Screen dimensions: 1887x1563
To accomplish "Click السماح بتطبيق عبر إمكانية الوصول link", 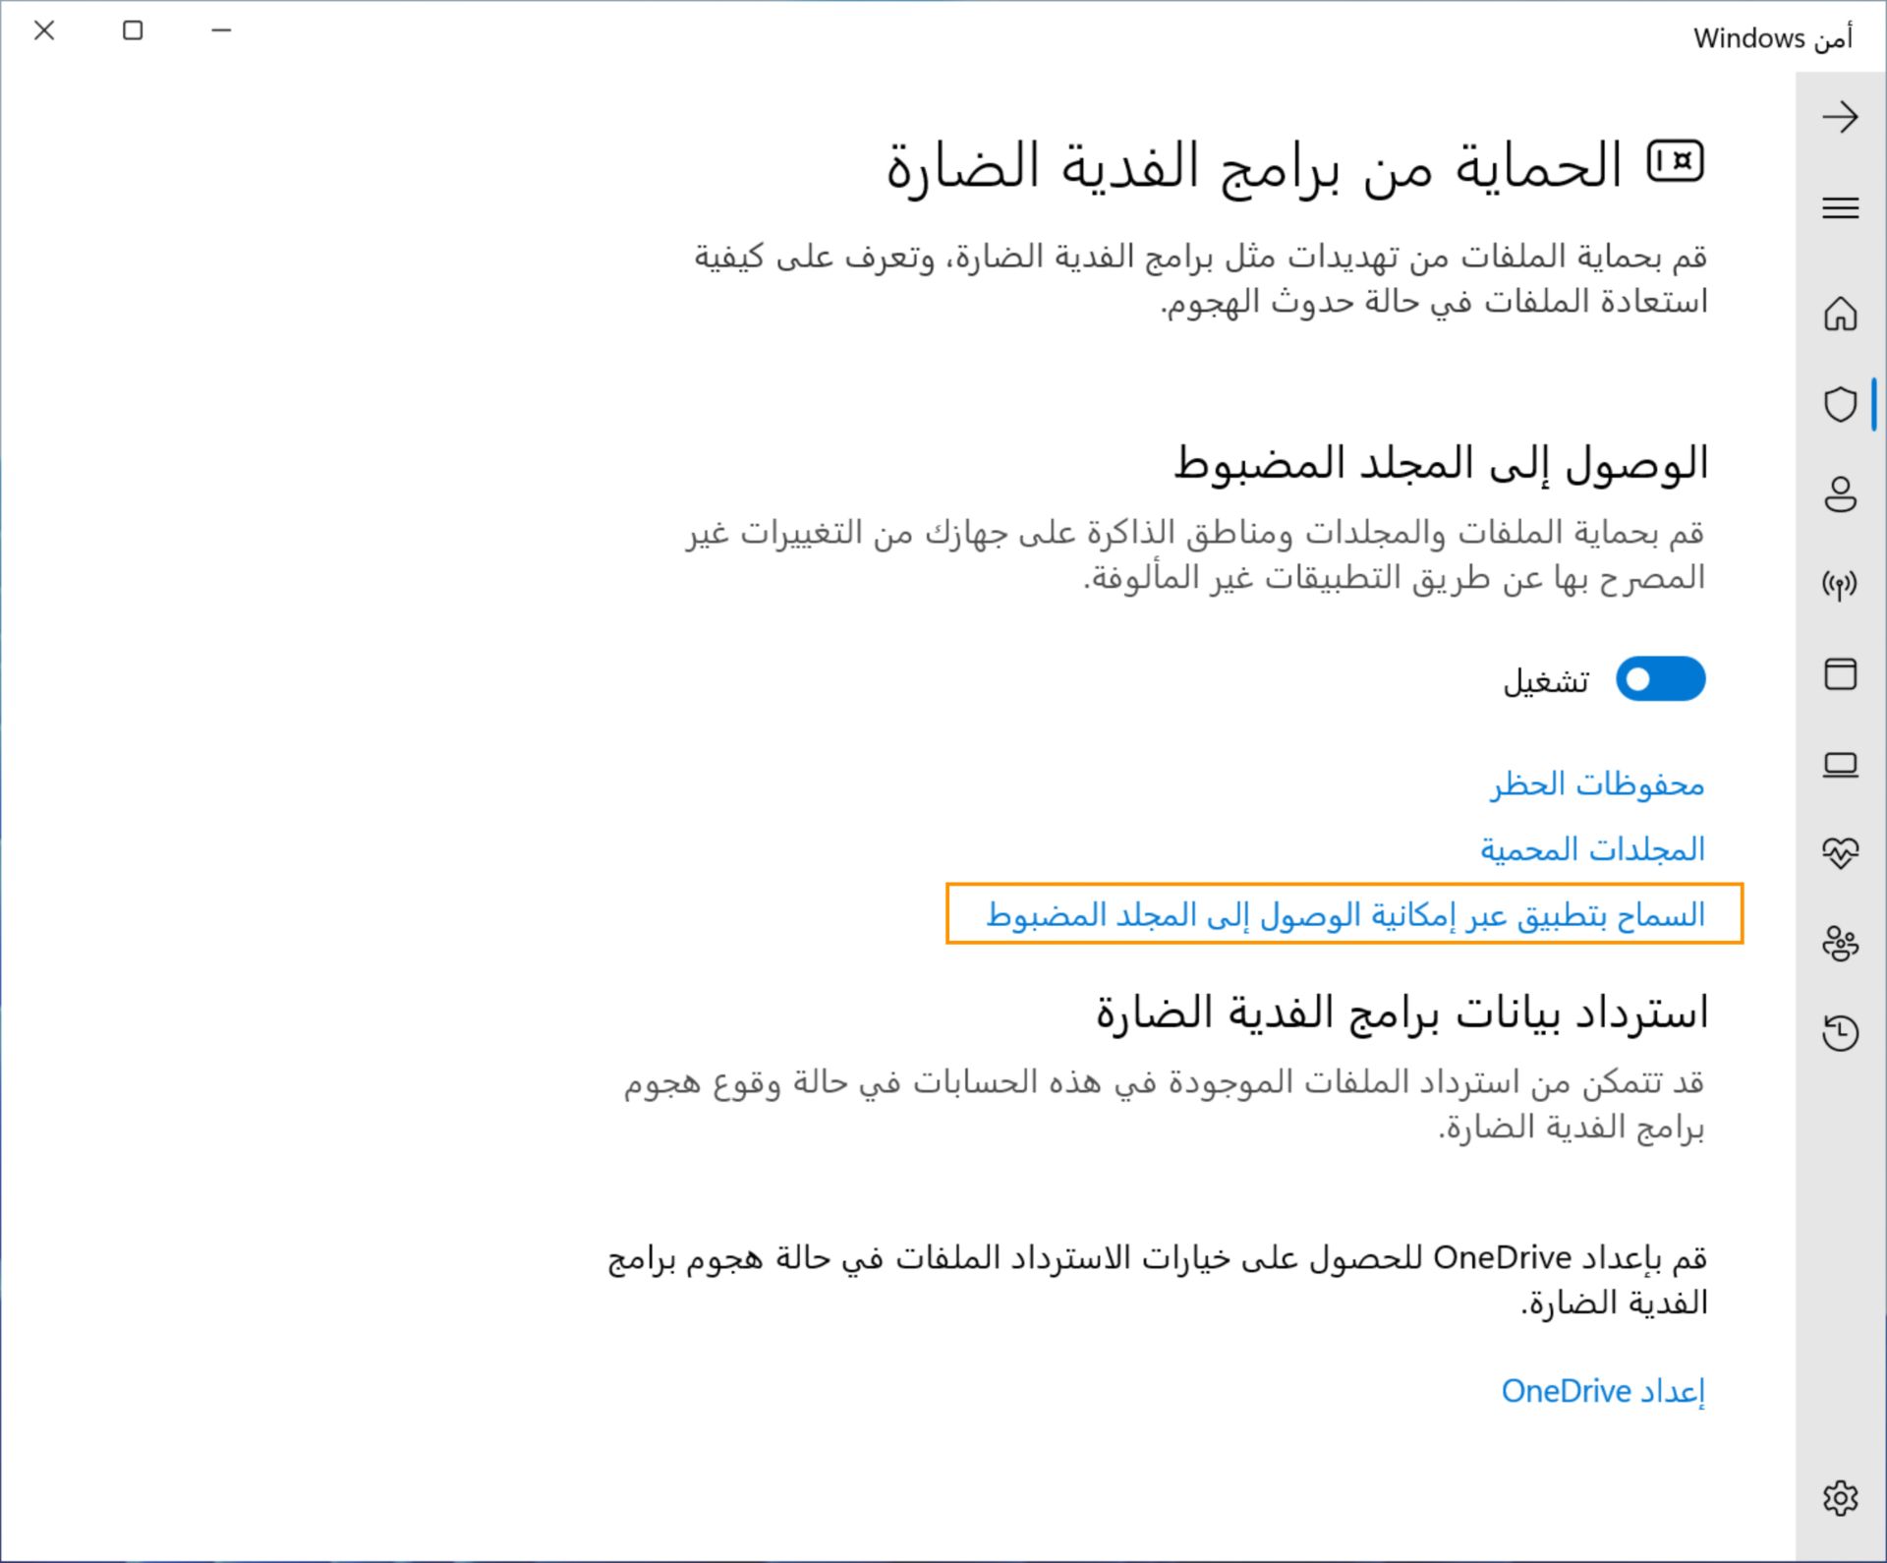I will (1344, 915).
